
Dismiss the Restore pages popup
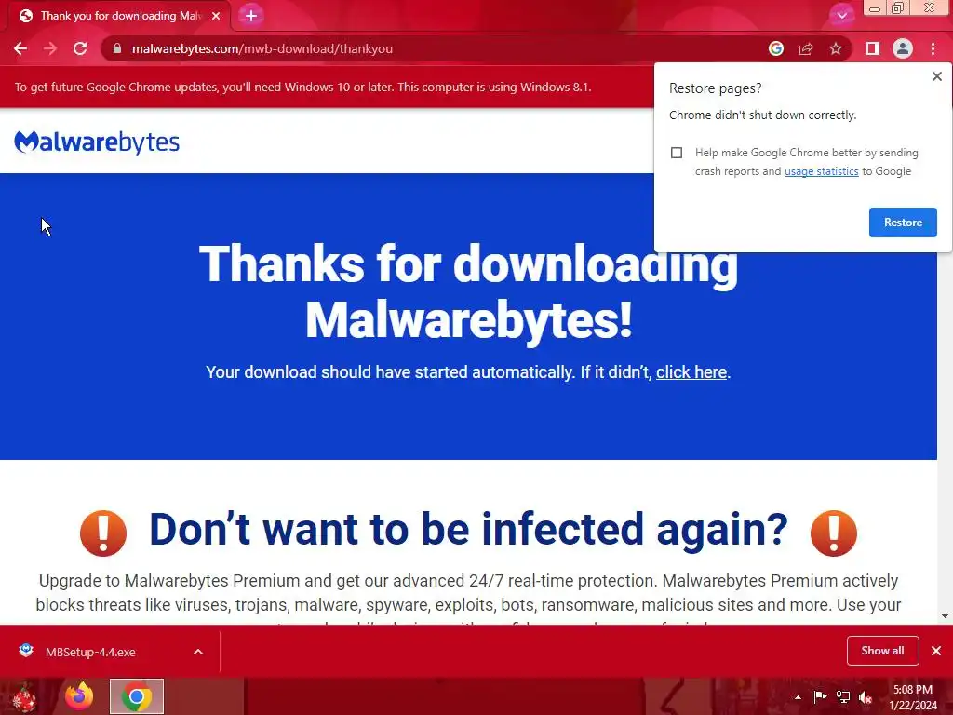point(936,76)
